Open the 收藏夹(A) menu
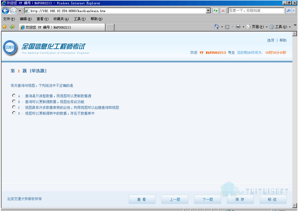Viewport: 298px width, 211px height. click(61, 19)
